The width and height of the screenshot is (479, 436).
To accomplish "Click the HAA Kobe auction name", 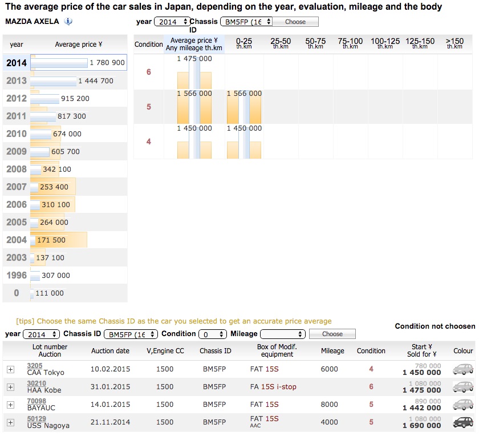I will [x=44, y=390].
